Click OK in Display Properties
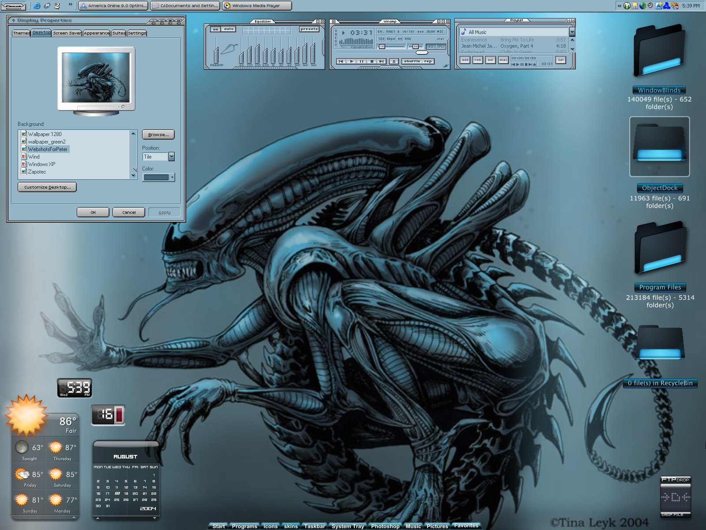706x530 pixels. click(93, 212)
